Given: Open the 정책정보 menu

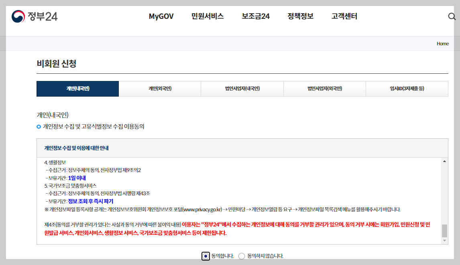Looking at the screenshot, I should click(300, 17).
